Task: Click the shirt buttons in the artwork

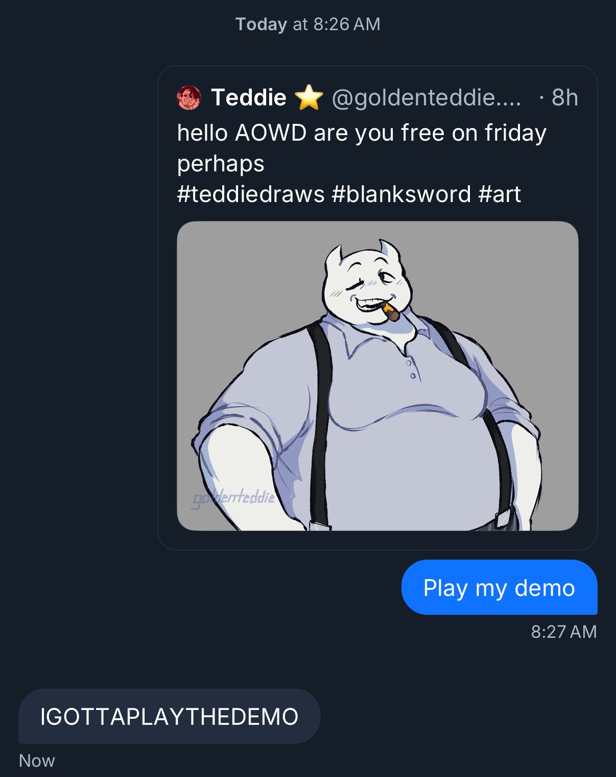Action: 411,369
